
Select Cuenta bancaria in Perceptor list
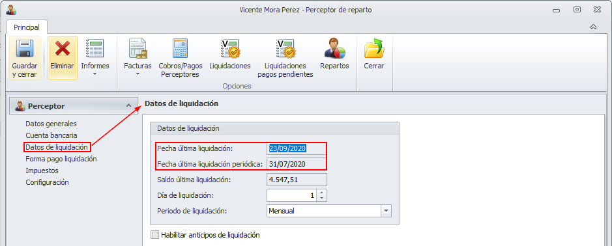(51, 135)
